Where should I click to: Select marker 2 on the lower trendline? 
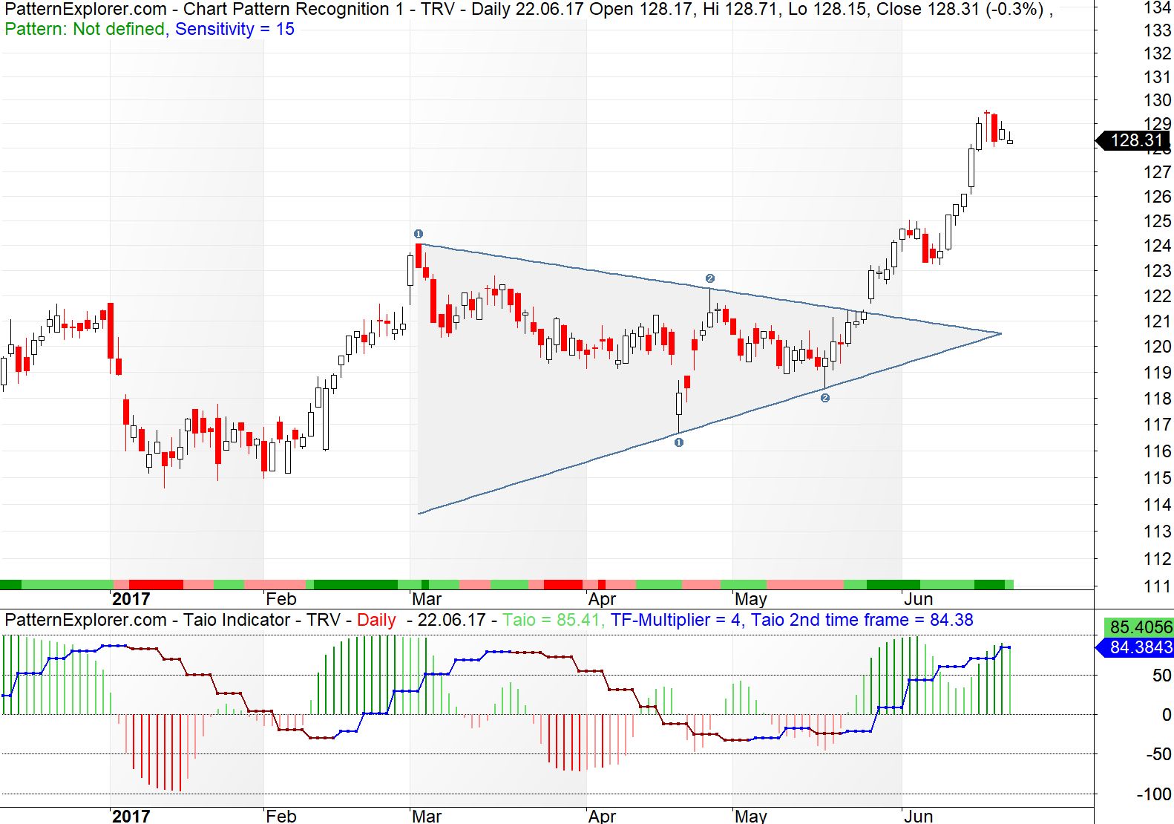[x=825, y=398]
